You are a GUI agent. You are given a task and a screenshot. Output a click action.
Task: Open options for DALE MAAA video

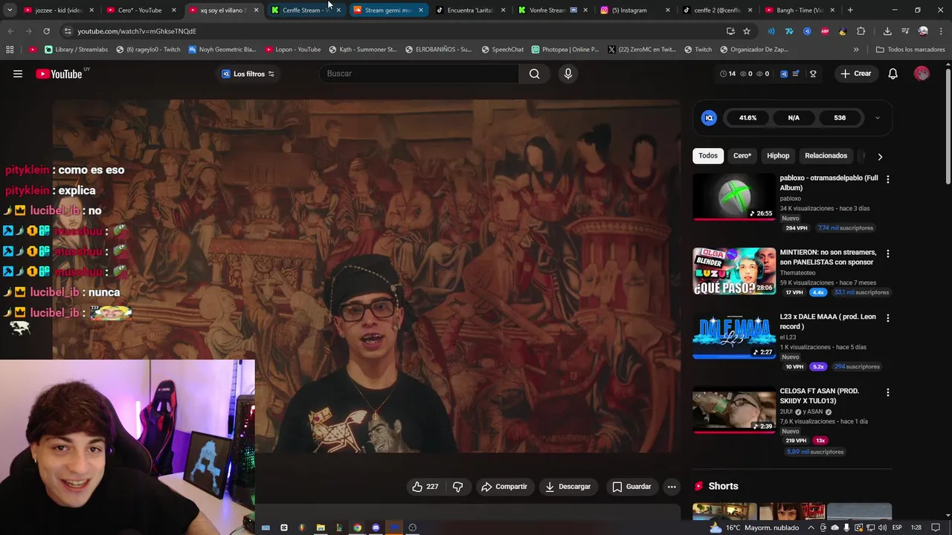[x=887, y=318]
